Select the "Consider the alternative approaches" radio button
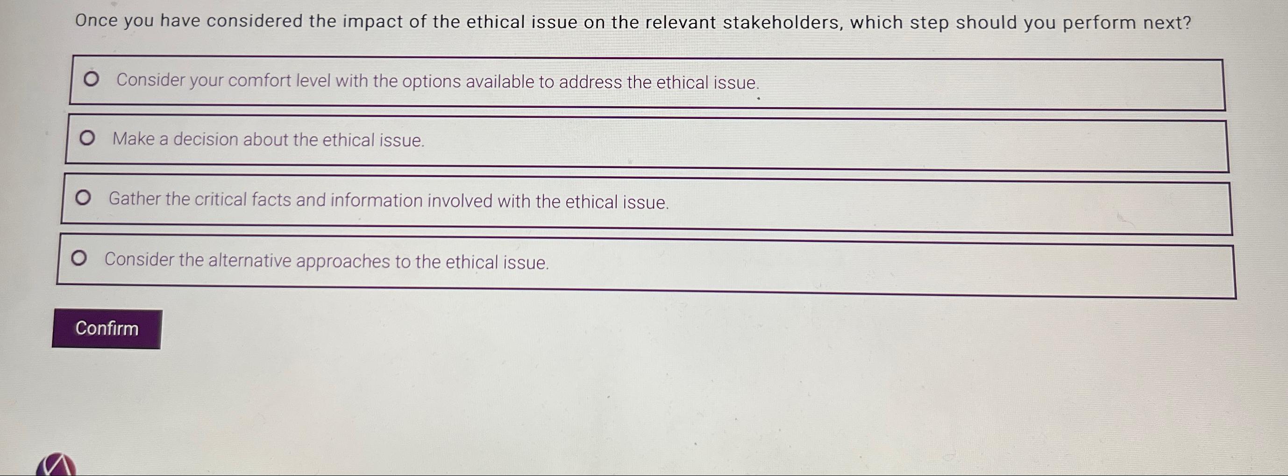Screen dimensions: 1288x476 coord(79,258)
